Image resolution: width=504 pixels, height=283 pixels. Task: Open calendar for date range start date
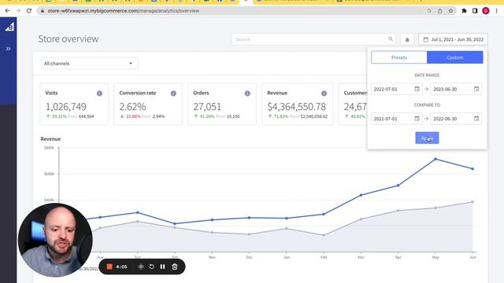417,89
